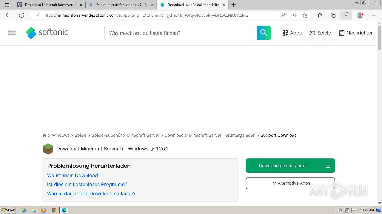Screen dimensions: 382x214
Task: Open Chrome from the taskbar
Action: [x=54, y=210]
